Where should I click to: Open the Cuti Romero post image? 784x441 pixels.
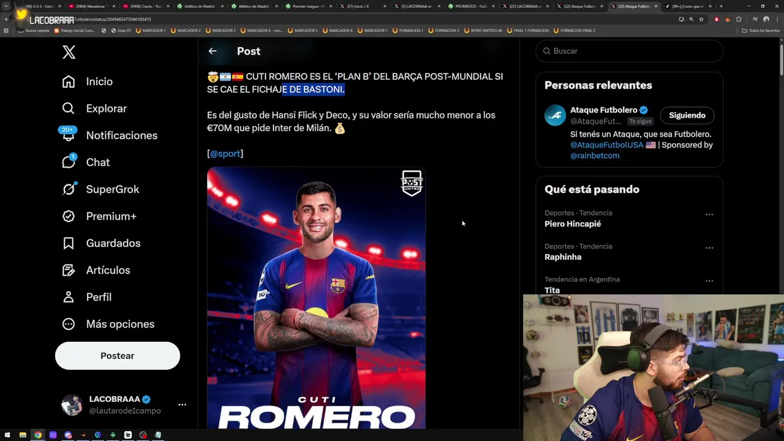316,298
